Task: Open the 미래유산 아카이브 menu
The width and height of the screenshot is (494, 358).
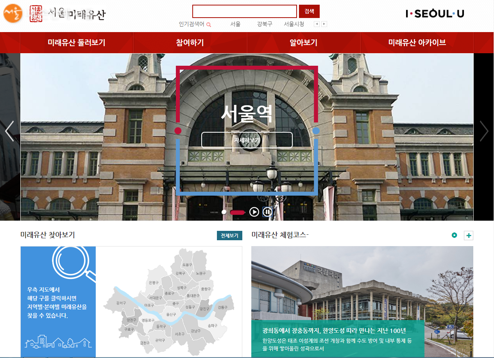Action: (417, 43)
